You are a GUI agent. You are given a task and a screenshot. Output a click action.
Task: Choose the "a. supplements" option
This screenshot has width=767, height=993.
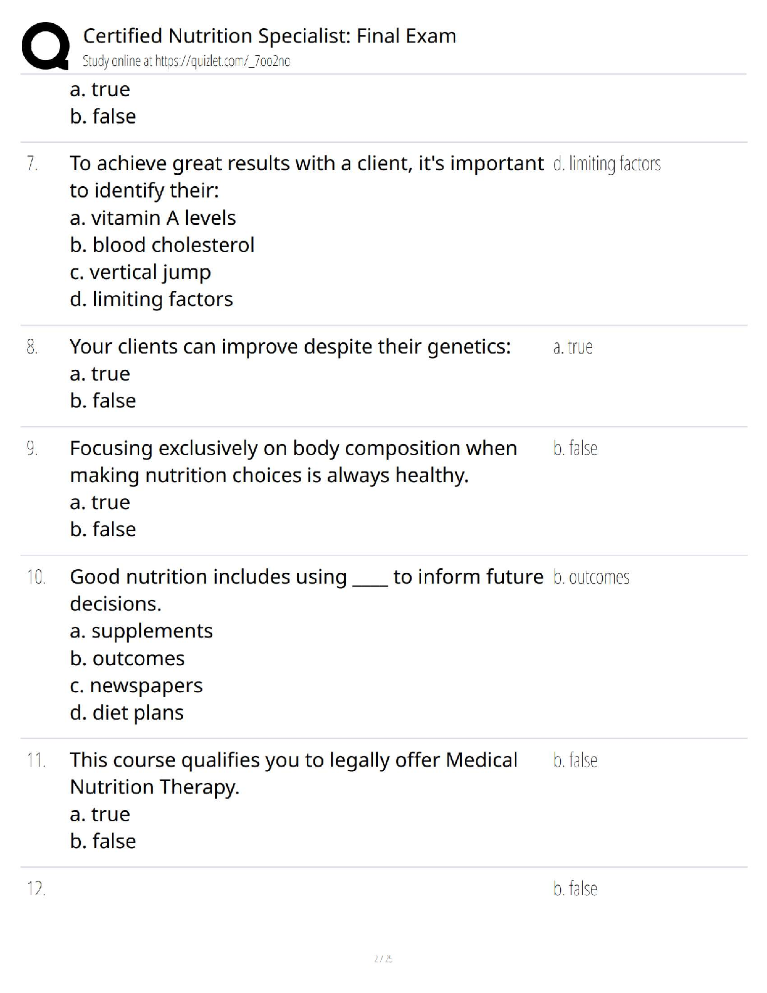point(141,631)
